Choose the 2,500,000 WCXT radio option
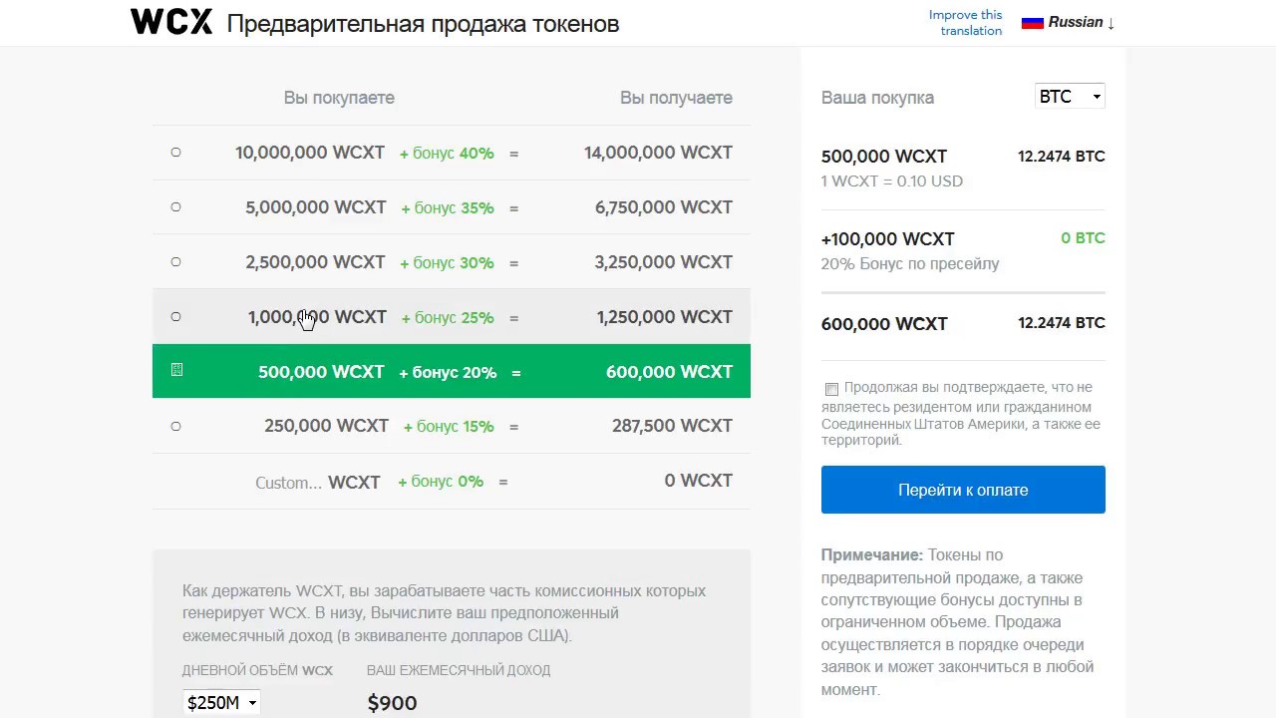 click(x=176, y=262)
